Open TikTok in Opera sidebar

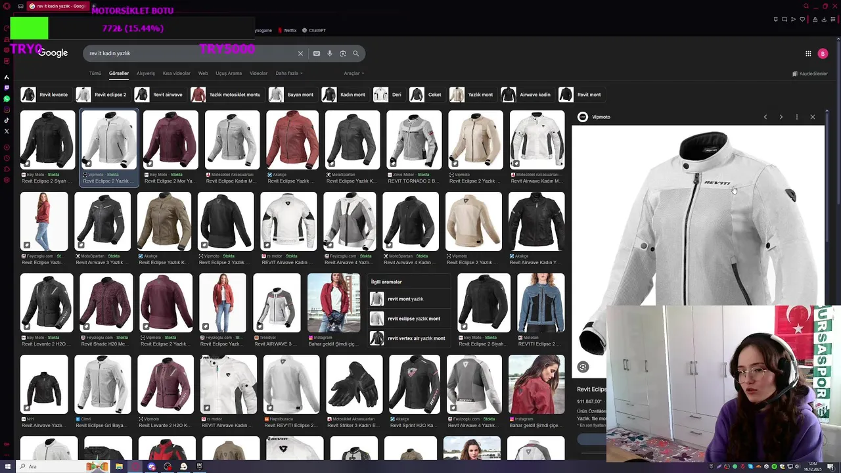pos(7,120)
